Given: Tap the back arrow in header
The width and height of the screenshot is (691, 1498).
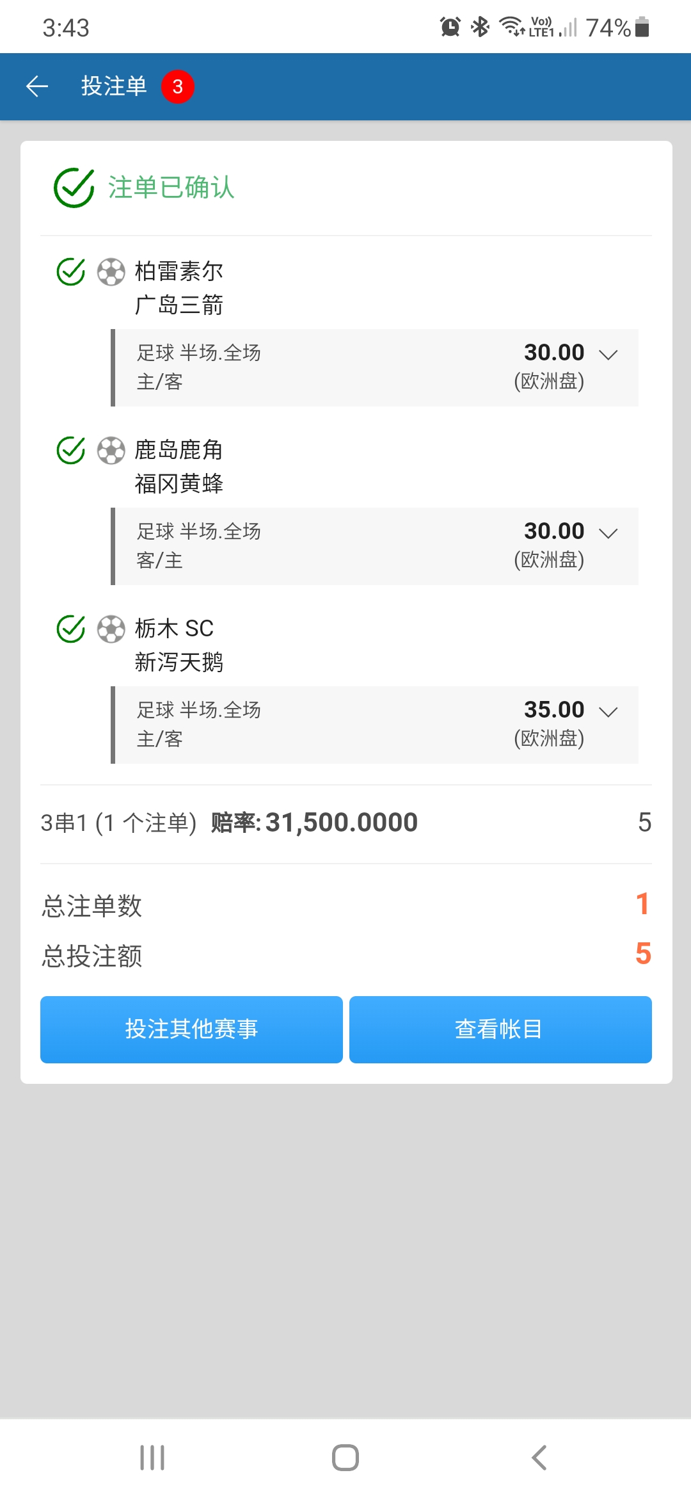Looking at the screenshot, I should pyautogui.click(x=37, y=86).
